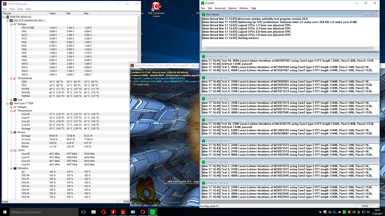The height and width of the screenshot is (216, 385).
Task: Open Prime95 Advanced menu
Action: (x=220, y=8)
